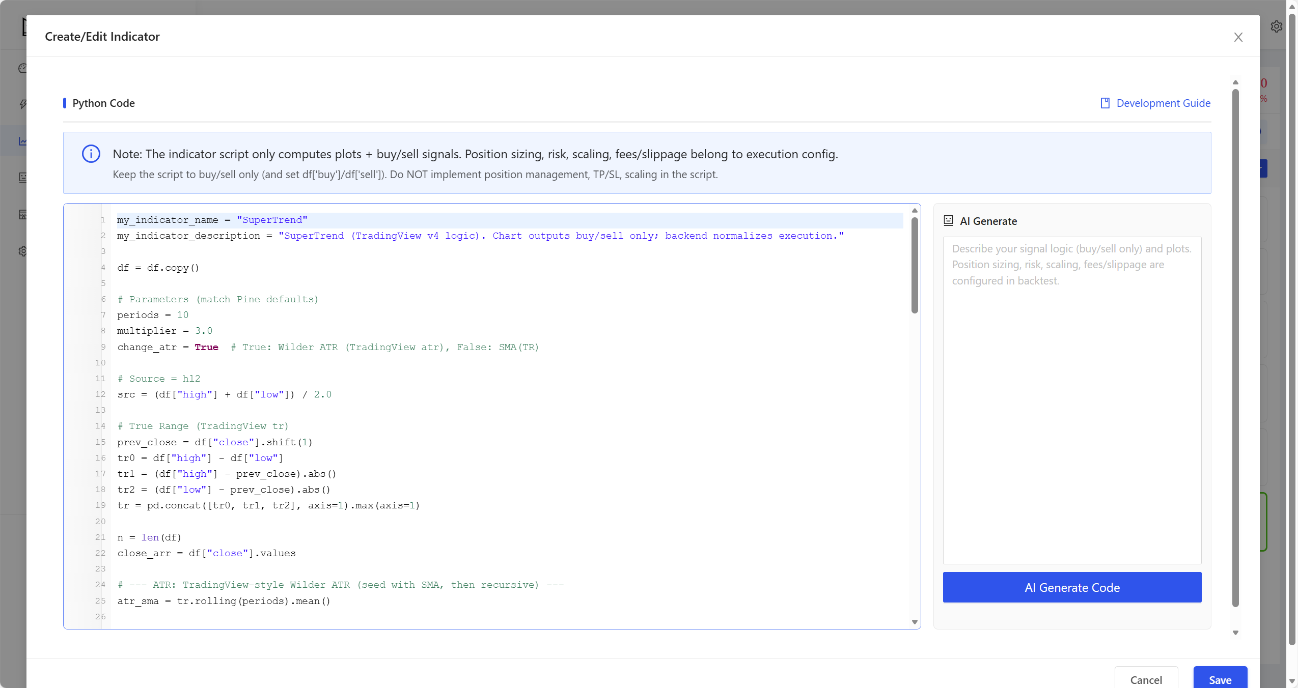Click the dialog body scroll-down arrow
This screenshot has width=1298, height=688.
[x=1235, y=633]
